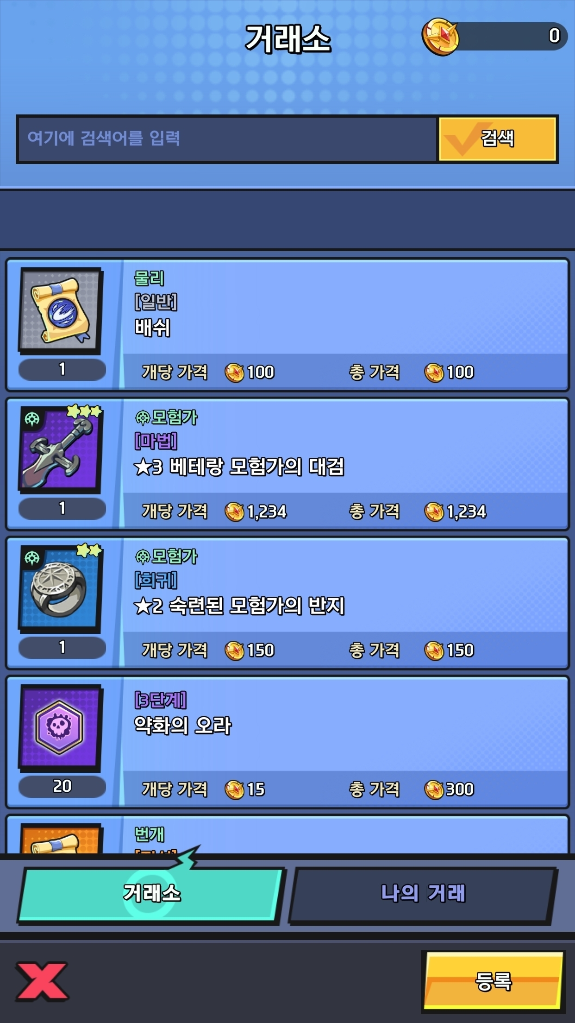The image size is (575, 1023).
Task: Open the ★2 숙련된 모험가의 반지 listing
Action: pos(287,602)
